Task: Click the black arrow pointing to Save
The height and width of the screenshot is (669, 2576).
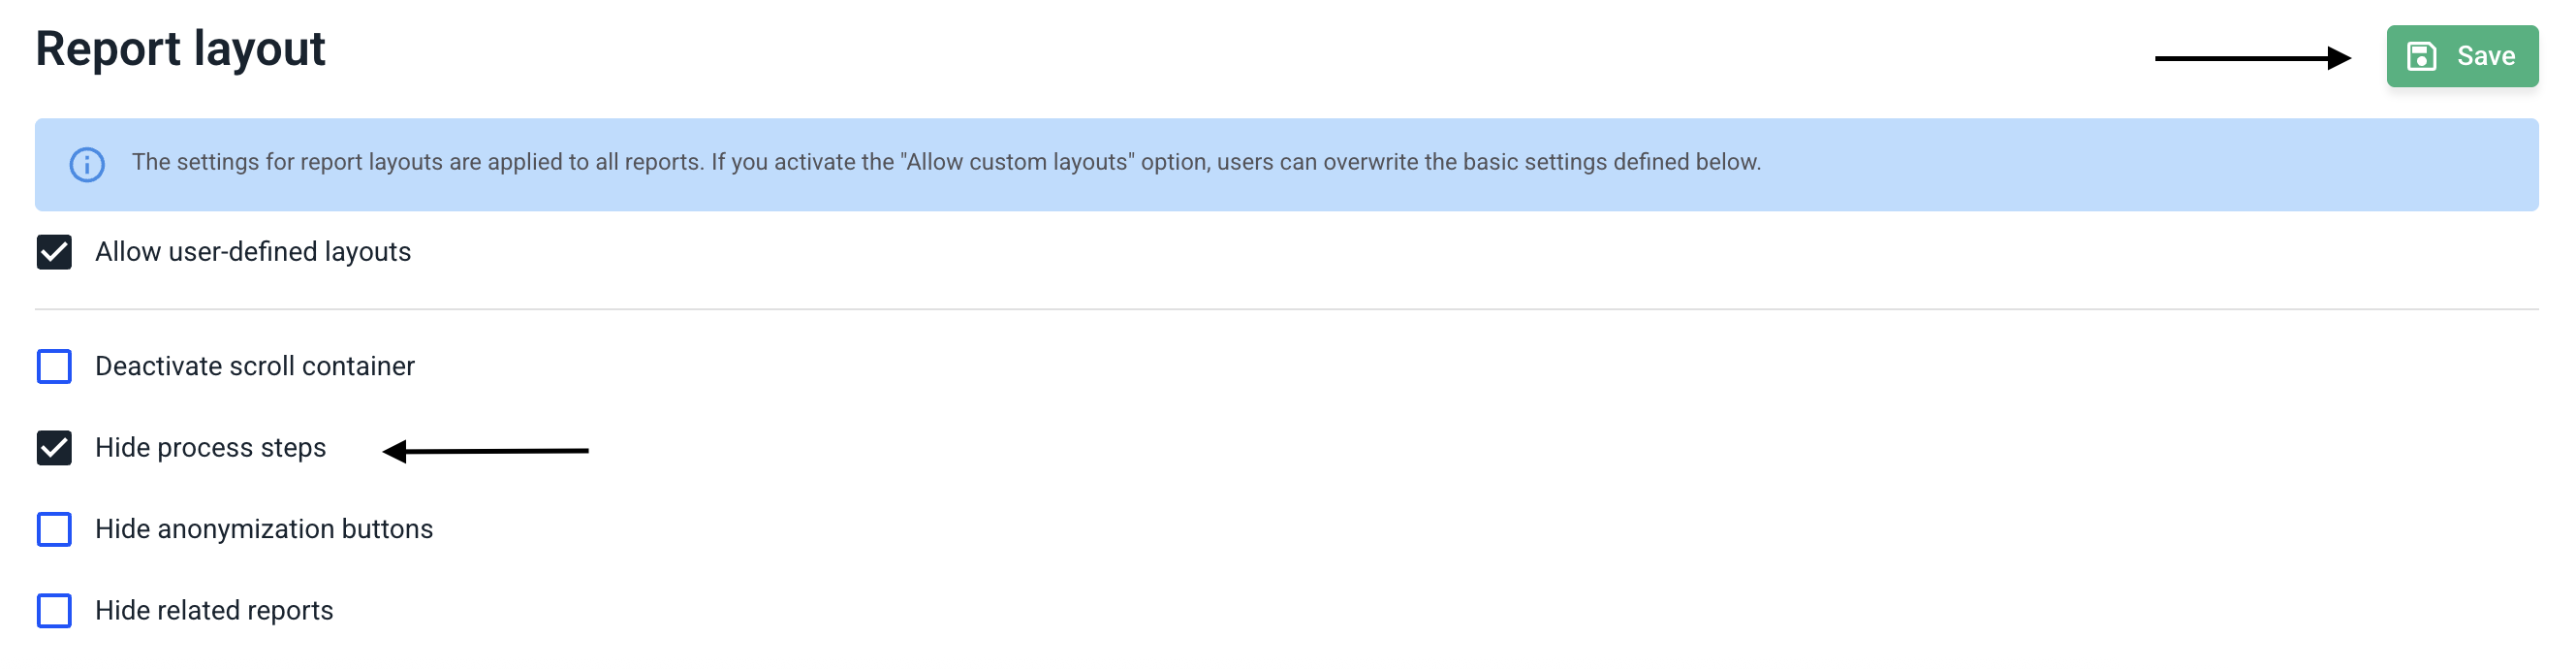Action: tap(2251, 58)
